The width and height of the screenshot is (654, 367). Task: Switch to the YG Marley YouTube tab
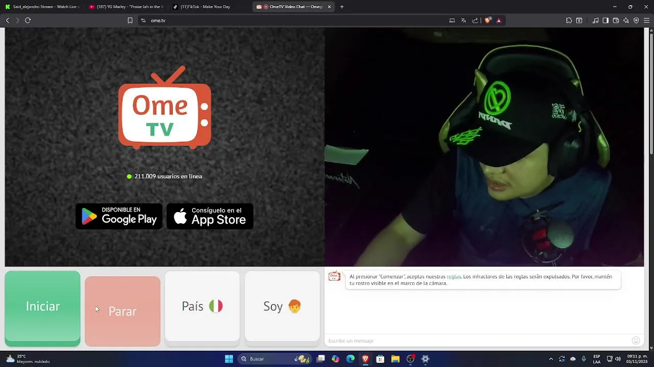[126, 7]
